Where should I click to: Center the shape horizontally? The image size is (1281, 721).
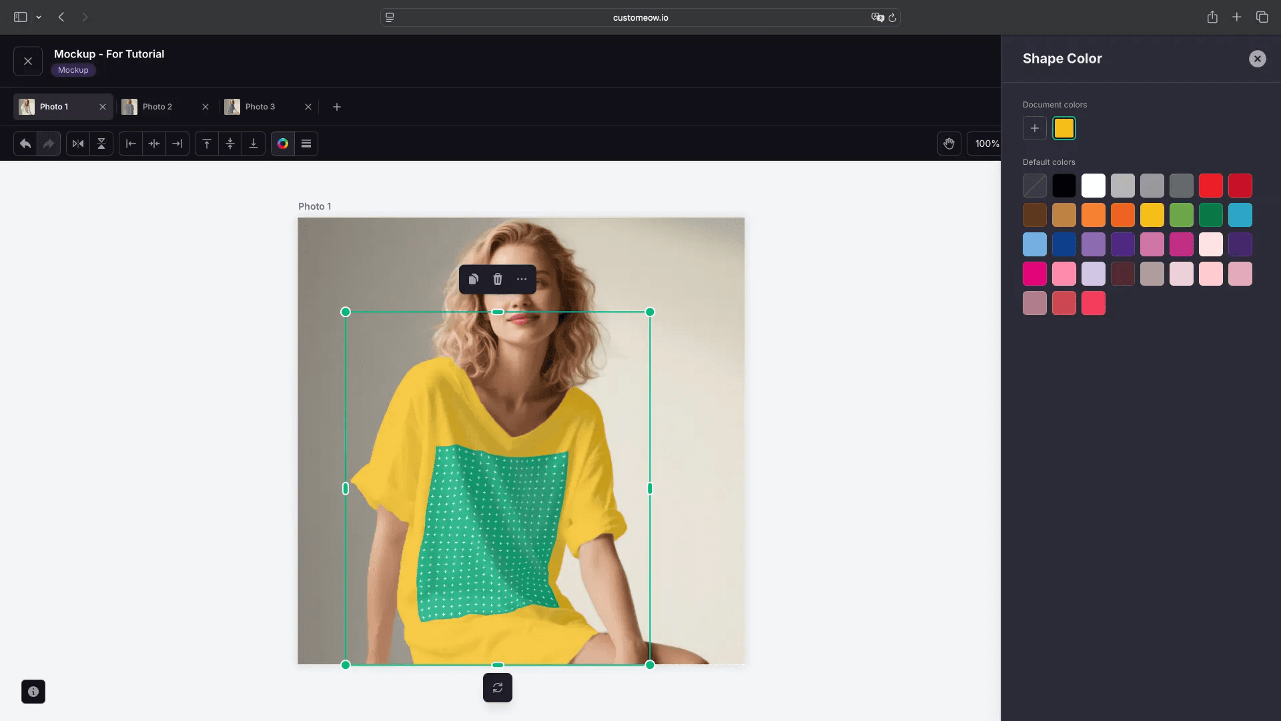point(154,144)
